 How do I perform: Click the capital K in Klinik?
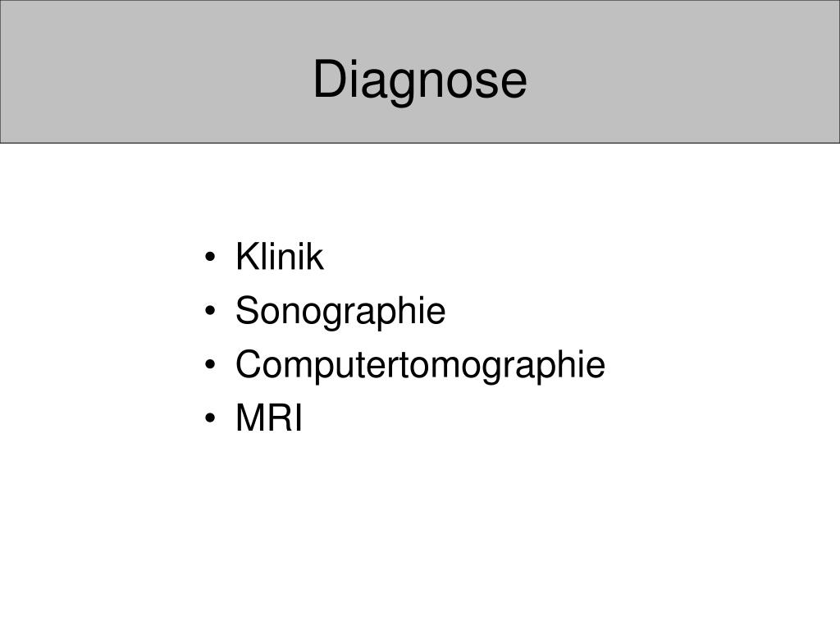(x=248, y=256)
